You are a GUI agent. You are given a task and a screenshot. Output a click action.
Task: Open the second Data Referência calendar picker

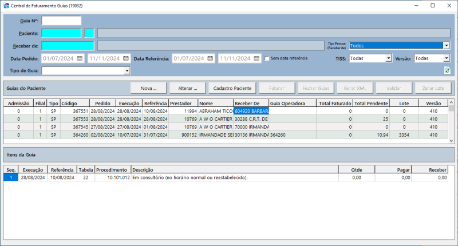click(x=256, y=58)
